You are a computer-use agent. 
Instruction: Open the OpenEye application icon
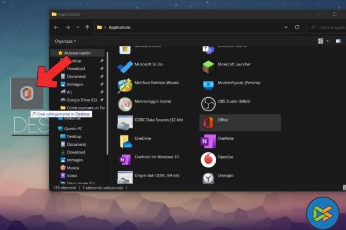point(208,159)
